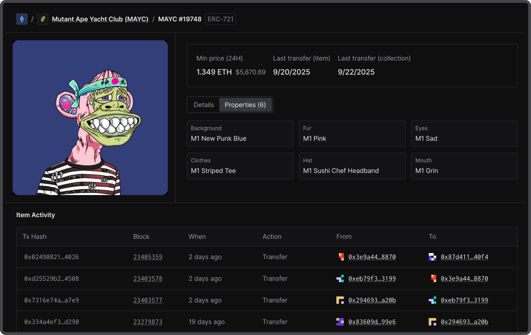
Task: Click the Item Activity section heading
Action: [x=36, y=215]
